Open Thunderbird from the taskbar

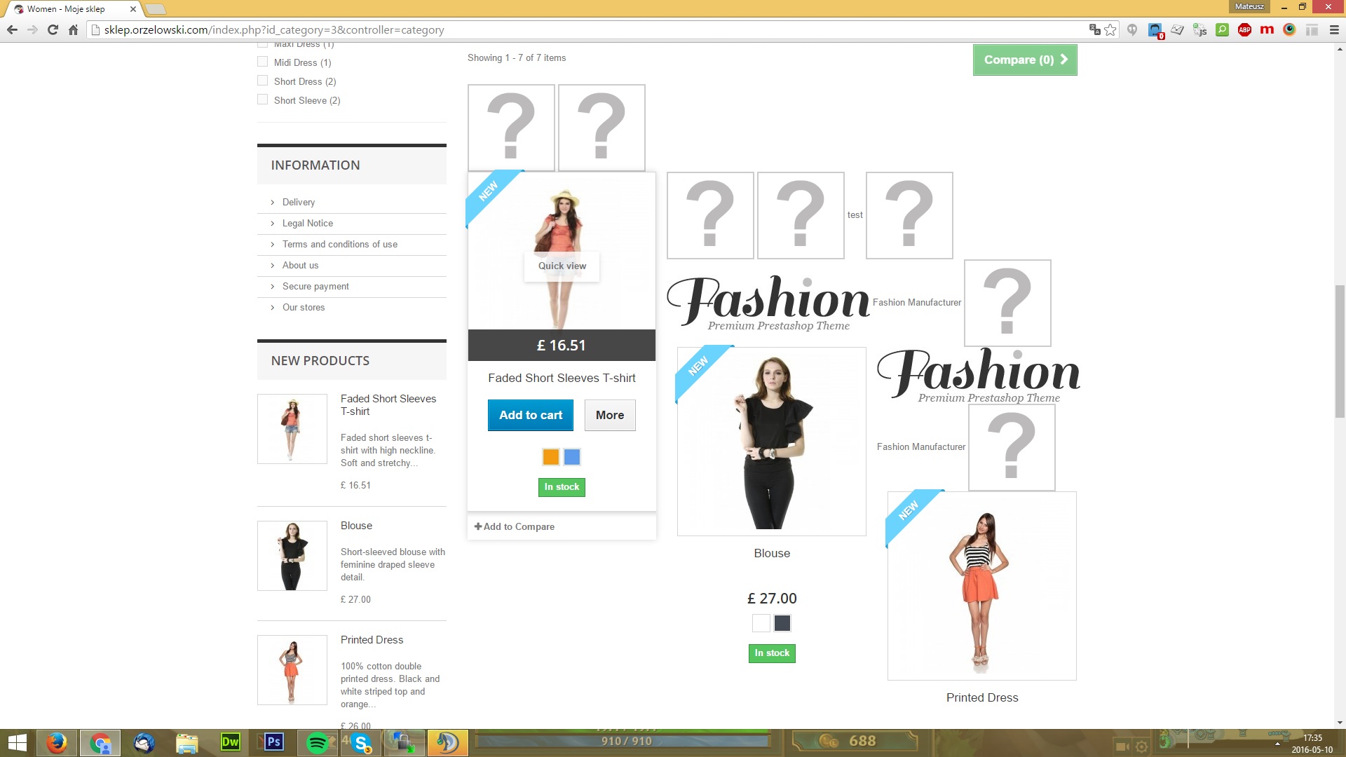[144, 742]
